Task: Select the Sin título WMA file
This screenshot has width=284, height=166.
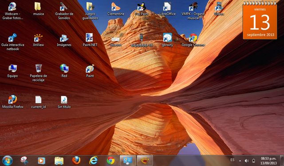Action: point(64,102)
